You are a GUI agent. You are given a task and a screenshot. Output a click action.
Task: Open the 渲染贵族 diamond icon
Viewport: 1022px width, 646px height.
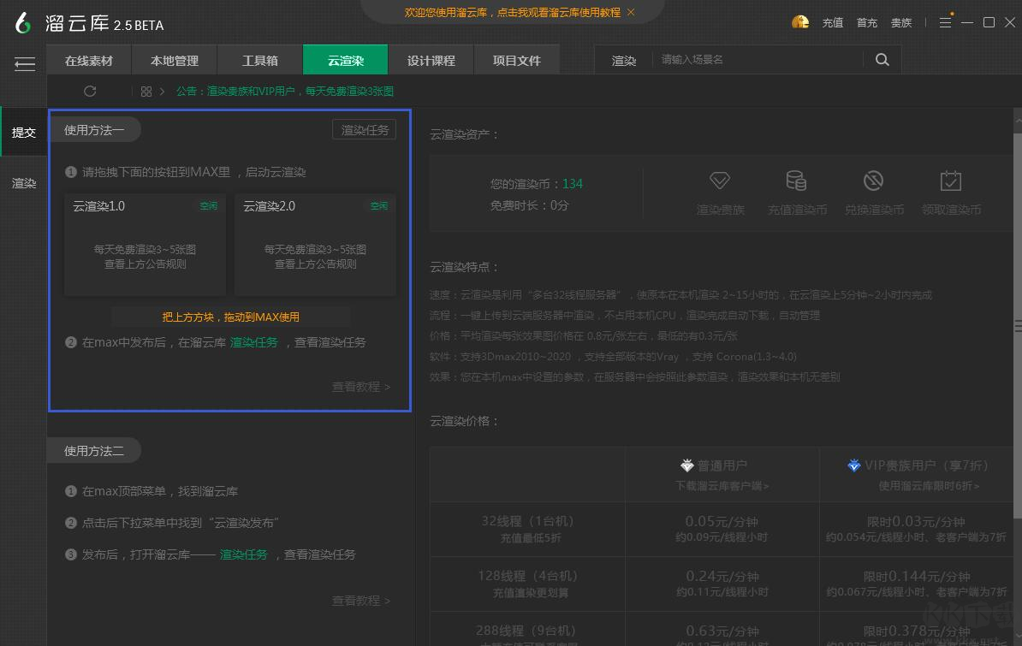720,181
